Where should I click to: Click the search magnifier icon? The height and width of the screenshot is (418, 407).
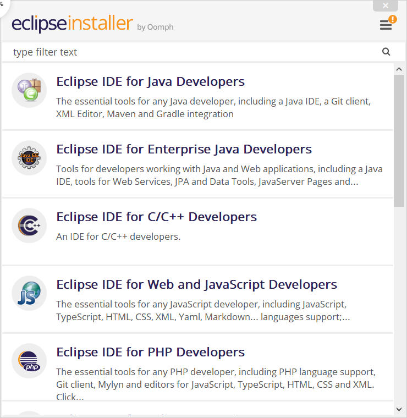(386, 52)
